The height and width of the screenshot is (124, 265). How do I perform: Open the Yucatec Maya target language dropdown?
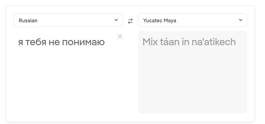[x=192, y=20]
